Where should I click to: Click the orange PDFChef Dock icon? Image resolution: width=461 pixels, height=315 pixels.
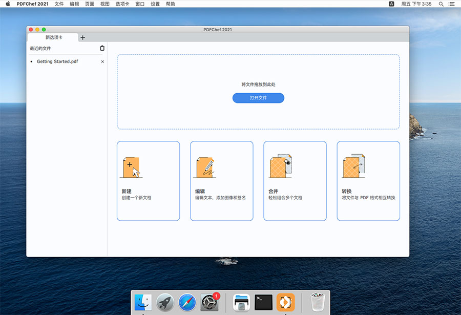[285, 302]
